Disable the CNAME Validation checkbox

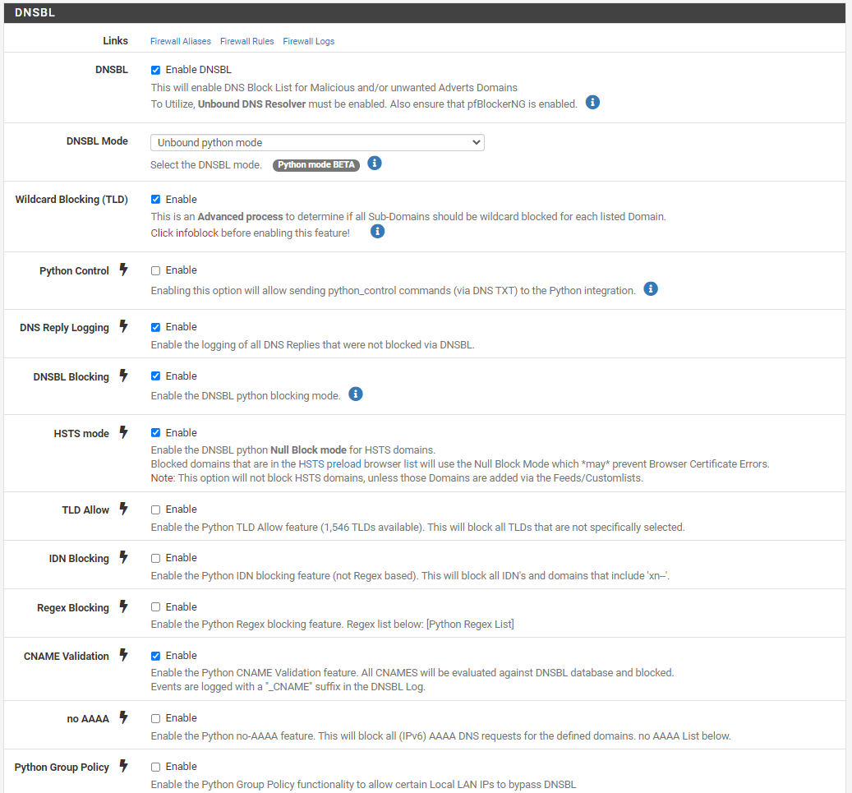point(156,656)
